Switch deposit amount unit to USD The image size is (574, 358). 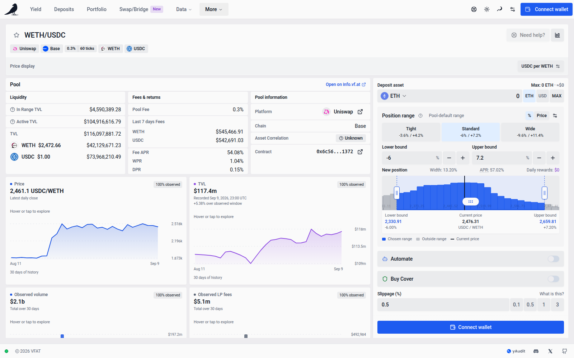pyautogui.click(x=542, y=96)
